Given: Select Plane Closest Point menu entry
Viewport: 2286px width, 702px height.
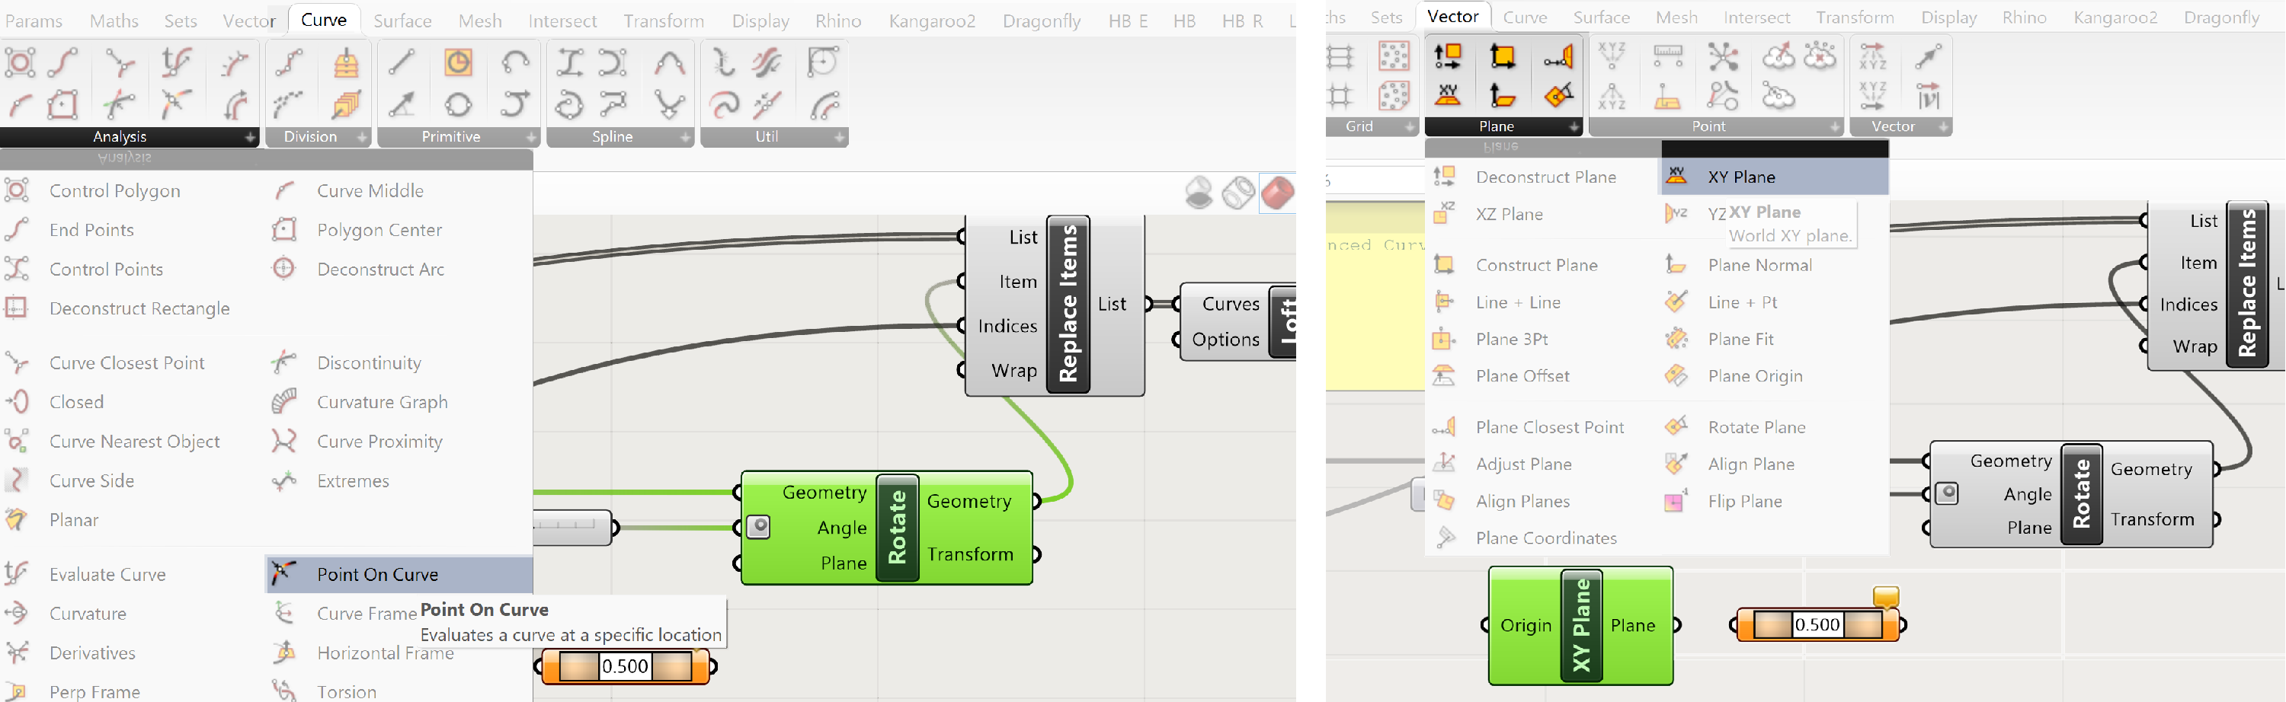Looking at the screenshot, I should pyautogui.click(x=1548, y=427).
